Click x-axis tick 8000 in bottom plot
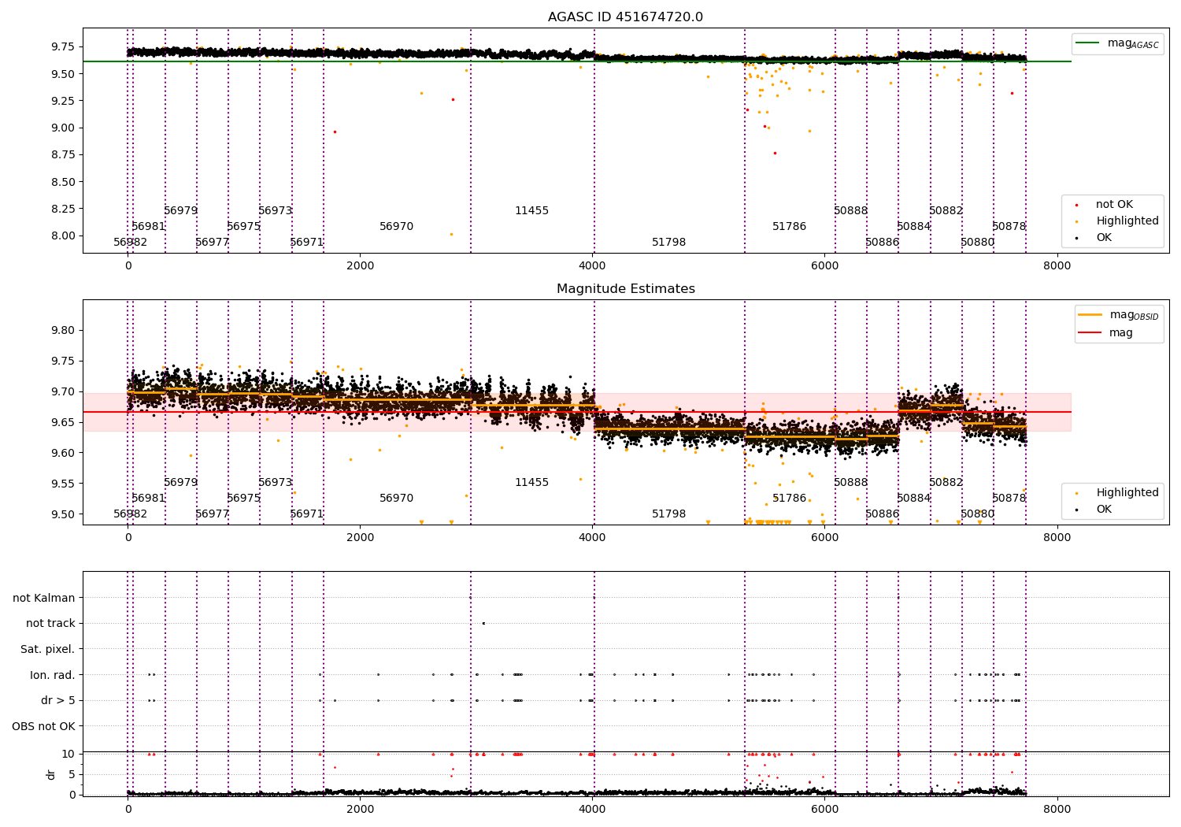Image resolution: width=1181 pixels, height=827 pixels. point(1057,809)
